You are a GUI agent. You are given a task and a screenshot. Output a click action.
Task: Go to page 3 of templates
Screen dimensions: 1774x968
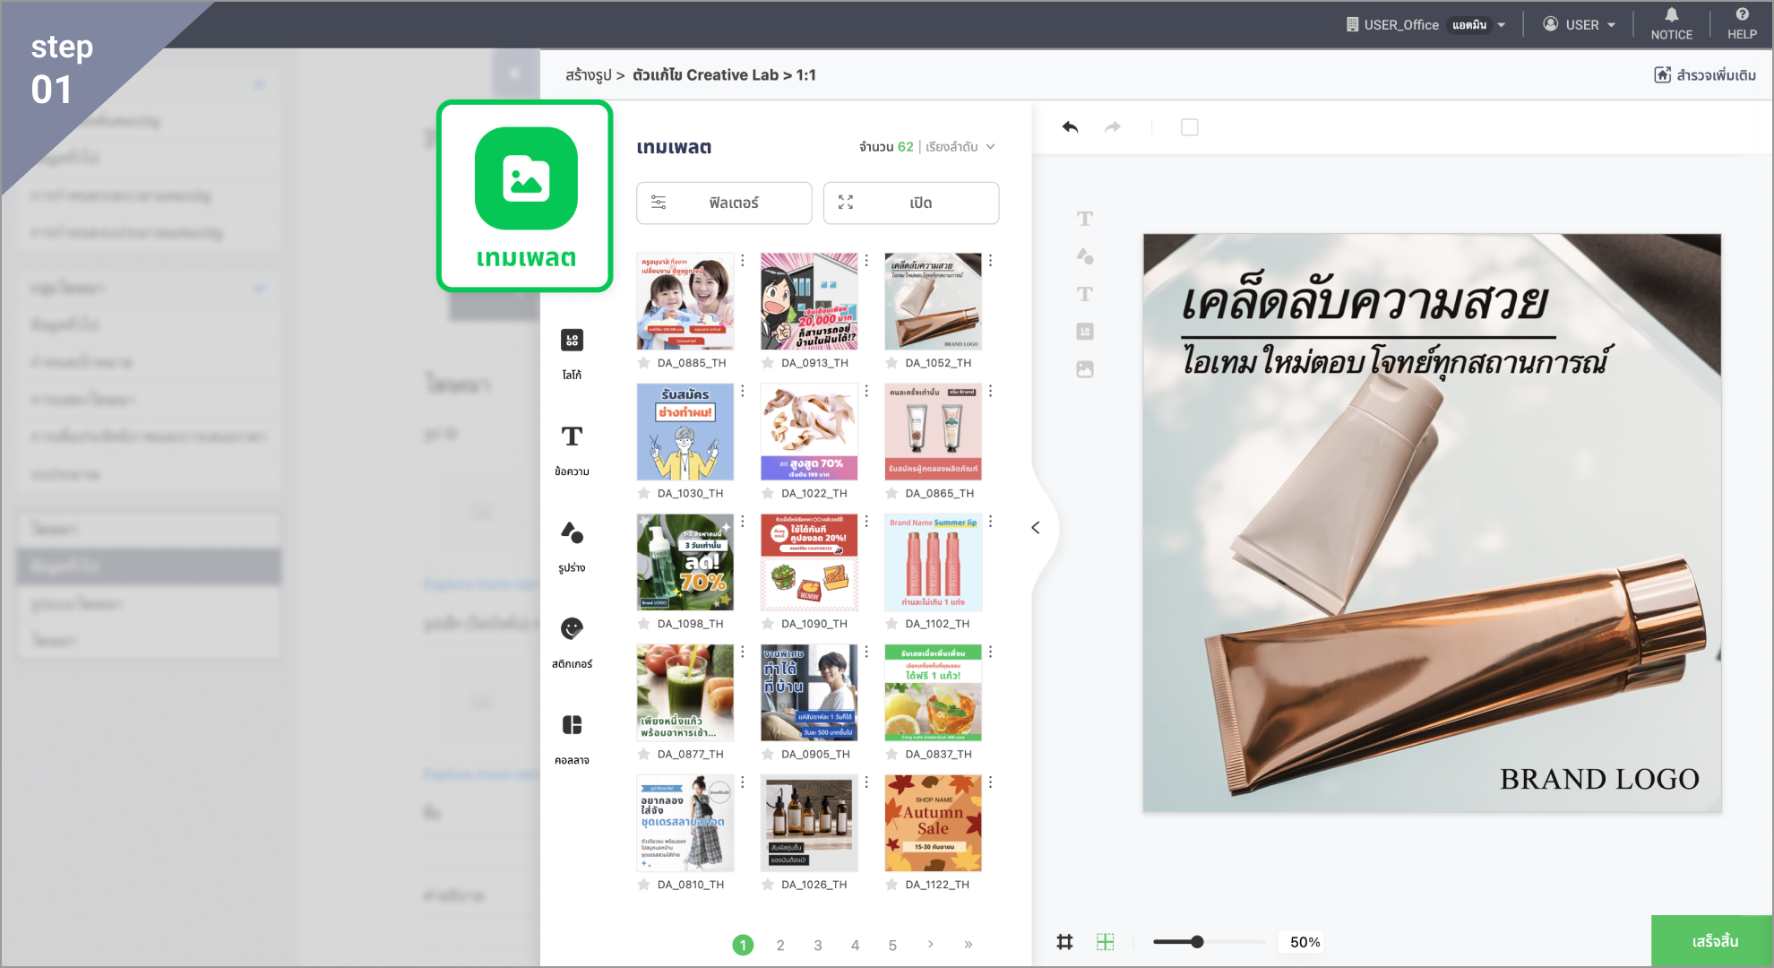[817, 946]
